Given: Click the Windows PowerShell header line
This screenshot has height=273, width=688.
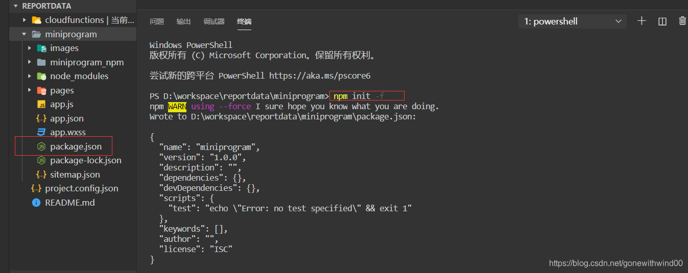Looking at the screenshot, I should point(191,45).
